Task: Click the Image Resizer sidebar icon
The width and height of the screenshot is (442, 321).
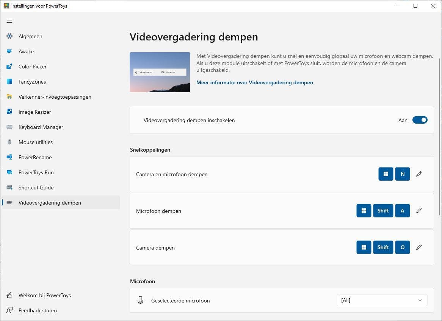Action: click(9, 112)
